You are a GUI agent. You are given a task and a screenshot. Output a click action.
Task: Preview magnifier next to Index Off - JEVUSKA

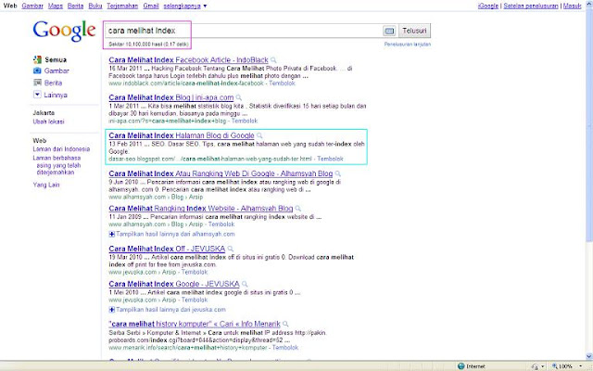pos(231,249)
